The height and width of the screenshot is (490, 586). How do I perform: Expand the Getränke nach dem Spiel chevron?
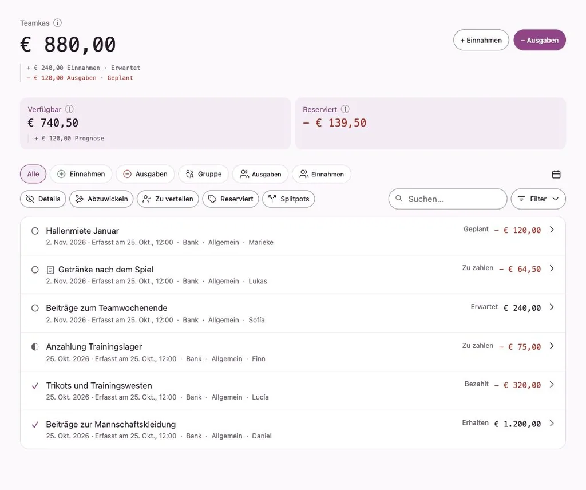point(552,268)
